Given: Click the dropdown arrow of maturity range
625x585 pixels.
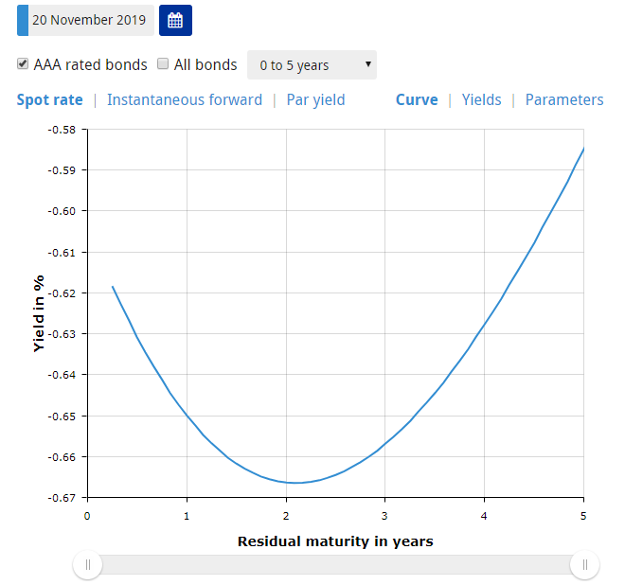Looking at the screenshot, I should point(368,64).
